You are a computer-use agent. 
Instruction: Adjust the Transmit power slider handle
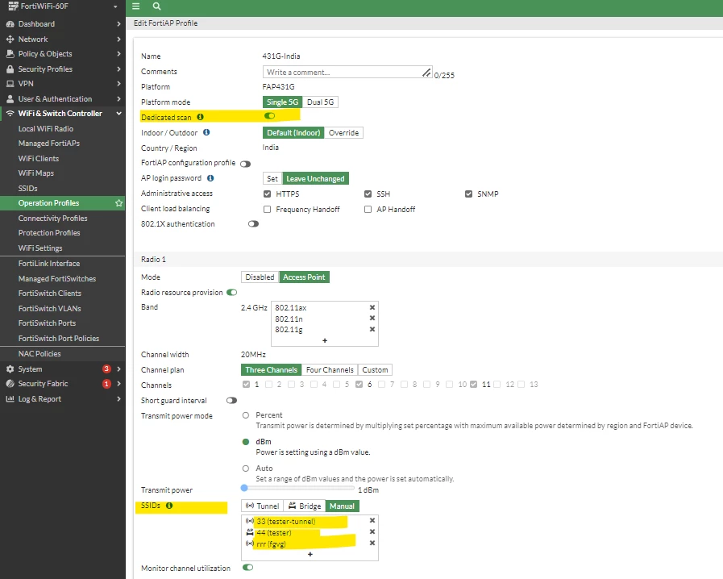pos(244,488)
